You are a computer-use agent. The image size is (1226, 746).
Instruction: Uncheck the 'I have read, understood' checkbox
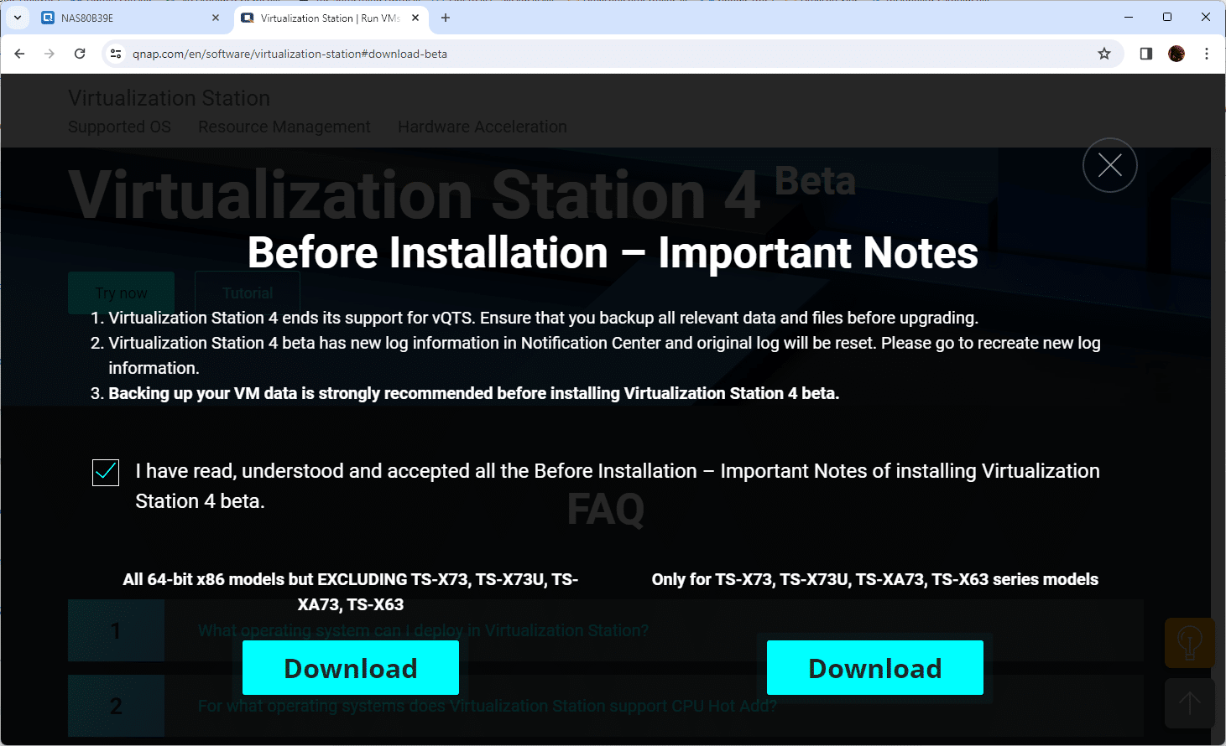[x=106, y=472]
